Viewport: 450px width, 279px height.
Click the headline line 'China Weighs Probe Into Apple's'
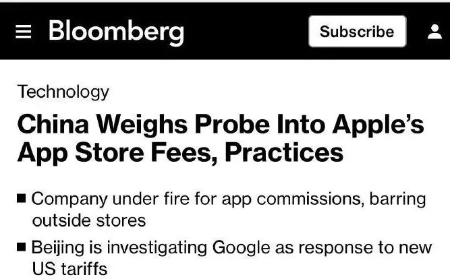pos(220,125)
